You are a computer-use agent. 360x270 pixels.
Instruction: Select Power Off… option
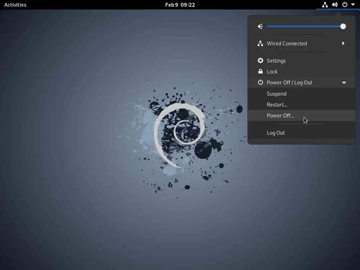point(301,115)
